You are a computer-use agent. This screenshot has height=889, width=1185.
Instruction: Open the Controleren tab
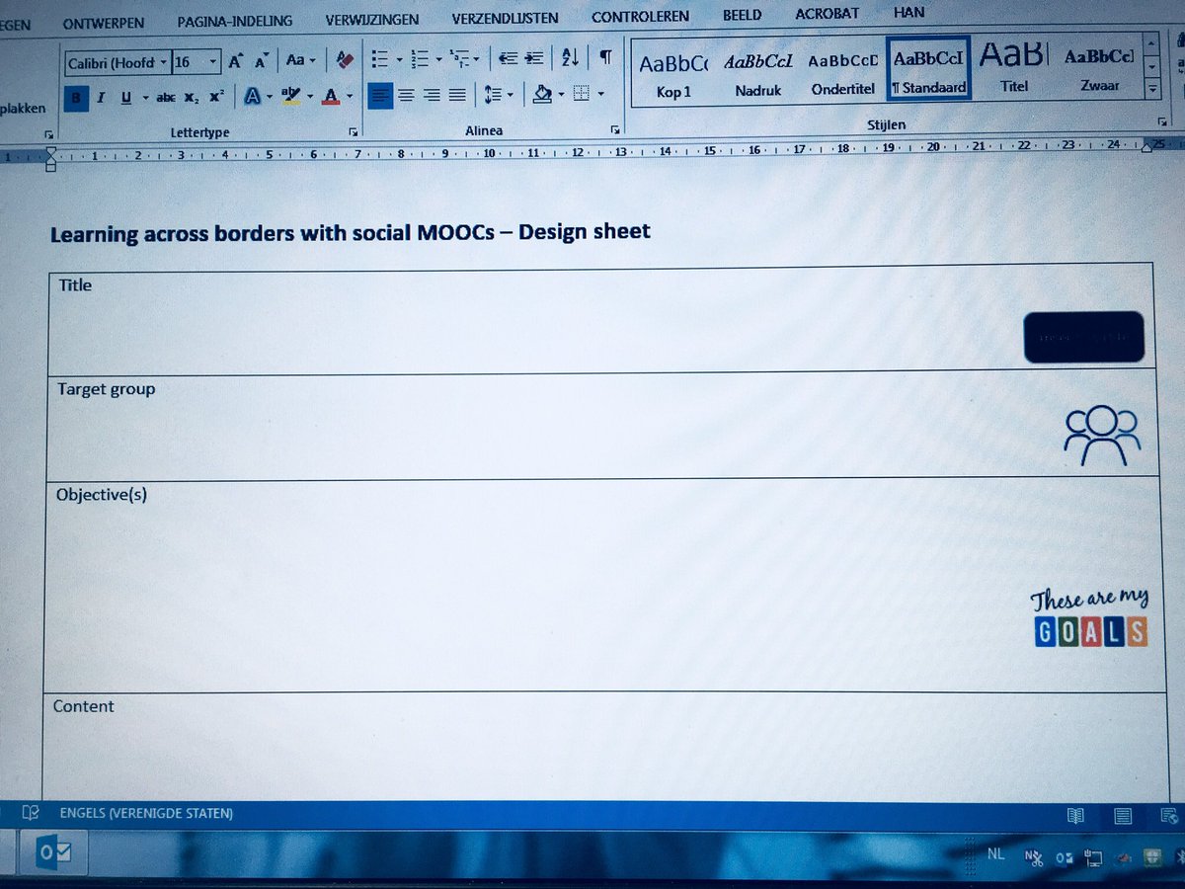(640, 17)
